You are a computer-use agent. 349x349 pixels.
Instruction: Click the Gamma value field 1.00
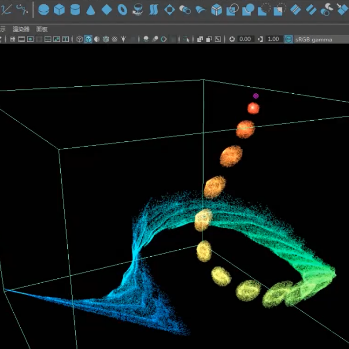[x=274, y=39]
